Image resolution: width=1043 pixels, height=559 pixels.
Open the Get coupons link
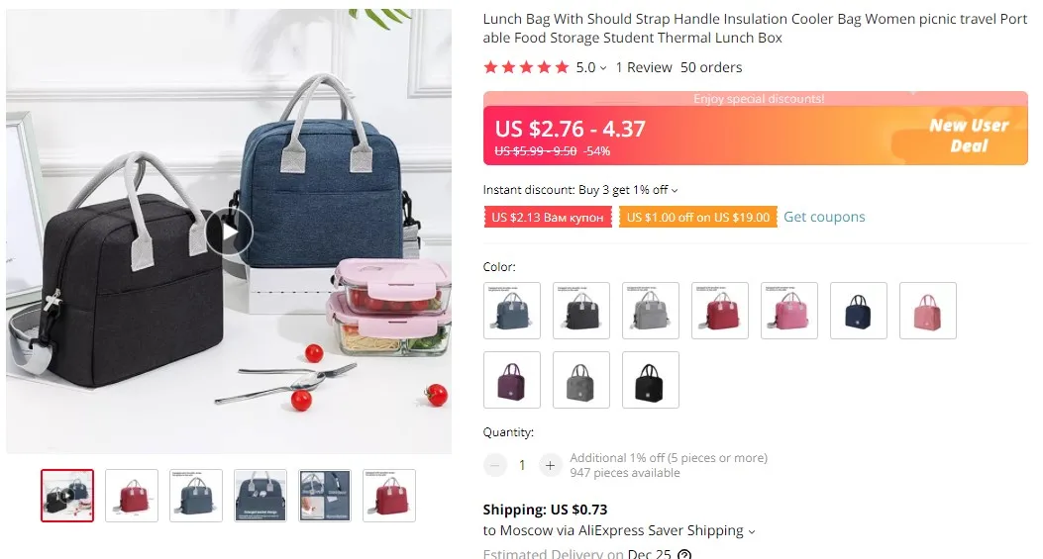[824, 217]
